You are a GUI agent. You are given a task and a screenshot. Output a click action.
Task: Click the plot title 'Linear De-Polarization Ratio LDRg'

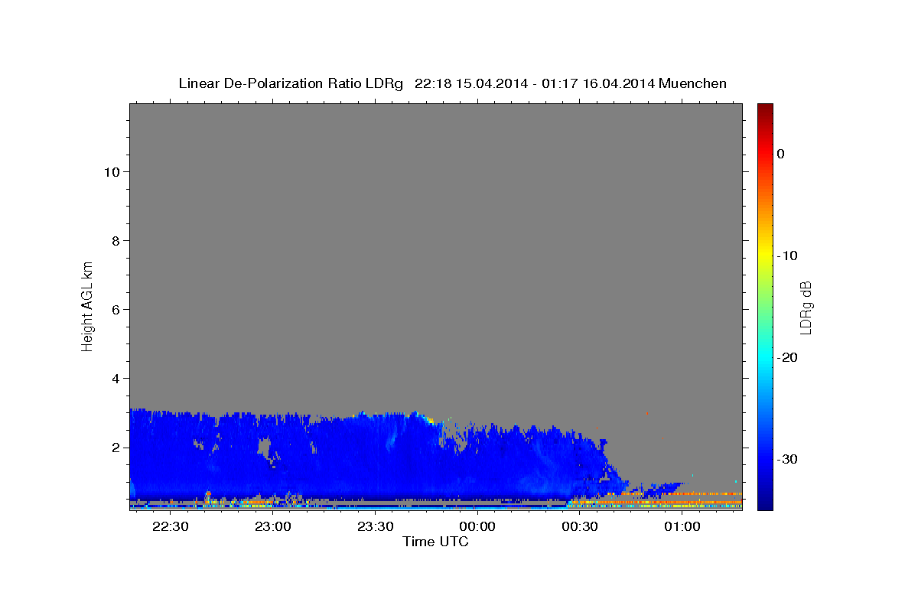pos(291,83)
